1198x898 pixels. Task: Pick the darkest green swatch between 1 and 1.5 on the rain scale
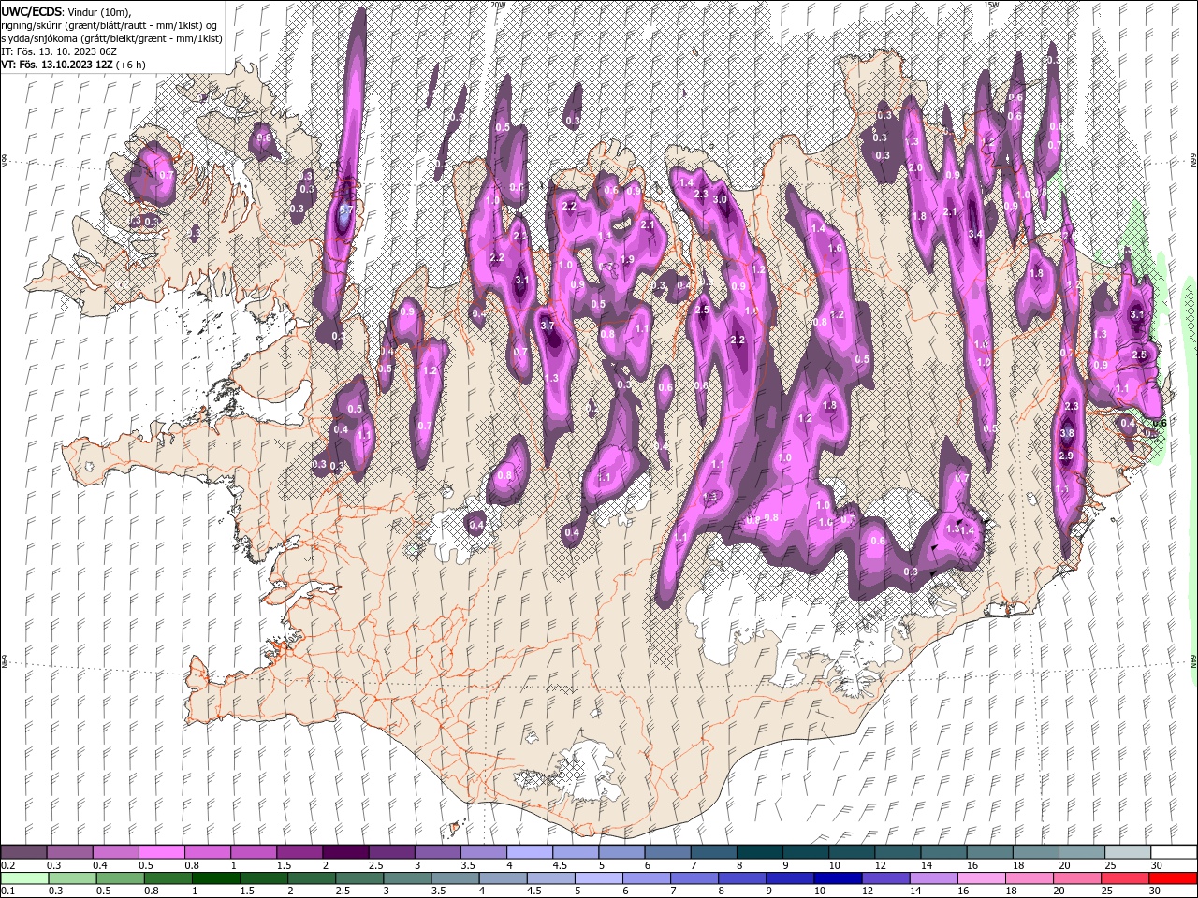215,878
